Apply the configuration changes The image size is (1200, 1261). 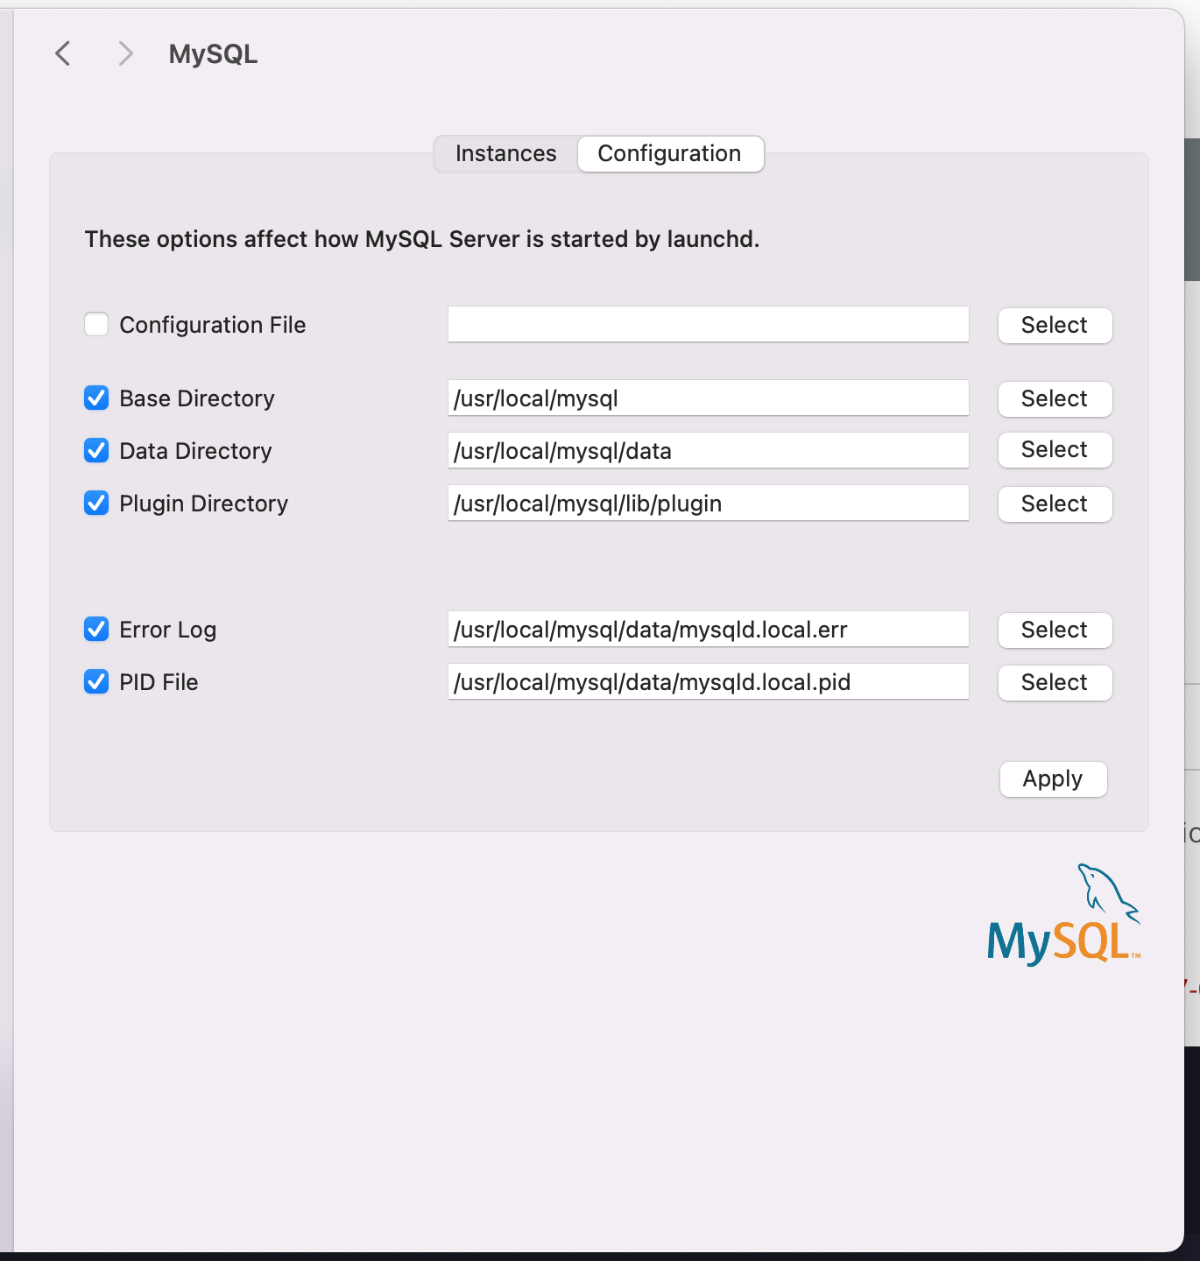pyautogui.click(x=1053, y=778)
